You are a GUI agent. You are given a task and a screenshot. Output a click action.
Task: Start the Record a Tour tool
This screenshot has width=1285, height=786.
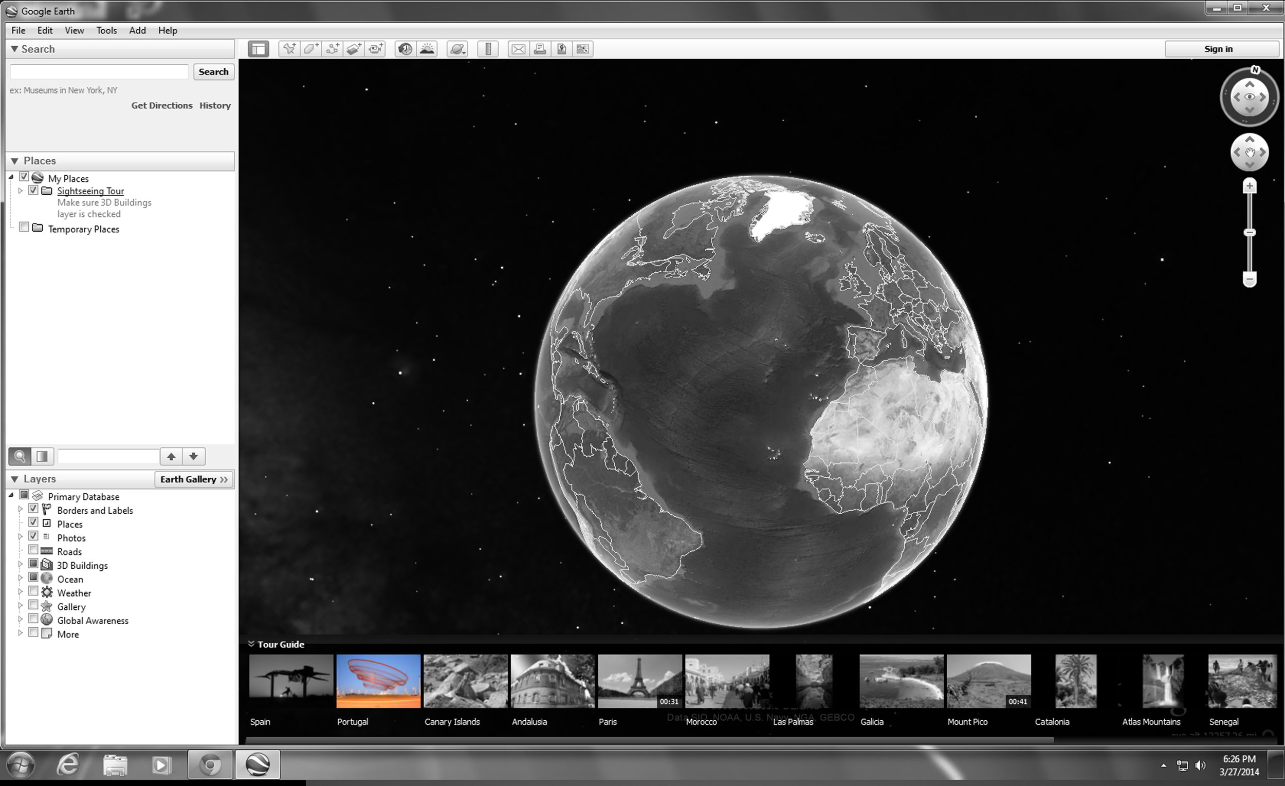tap(376, 49)
